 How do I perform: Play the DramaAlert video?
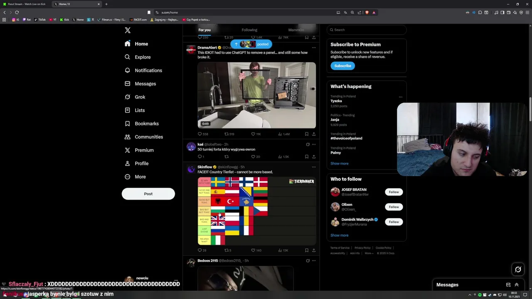click(x=256, y=95)
